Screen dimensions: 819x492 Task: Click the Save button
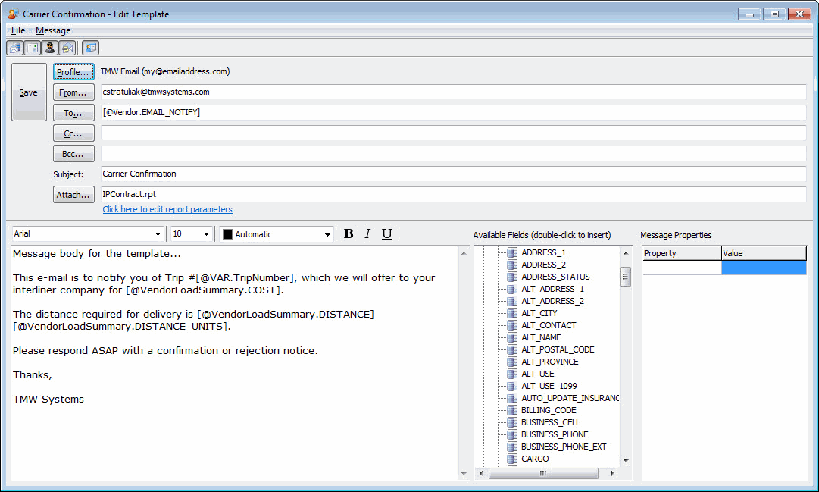[29, 92]
